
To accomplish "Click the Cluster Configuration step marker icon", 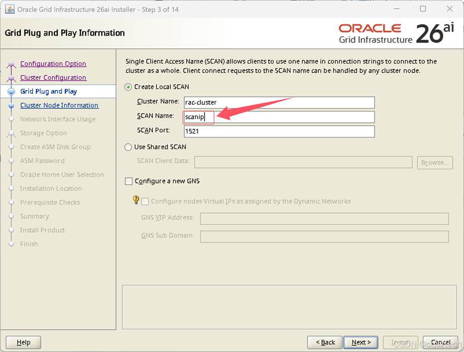I will [11, 78].
